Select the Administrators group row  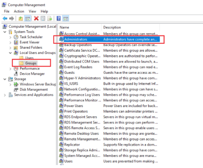click(x=109, y=39)
